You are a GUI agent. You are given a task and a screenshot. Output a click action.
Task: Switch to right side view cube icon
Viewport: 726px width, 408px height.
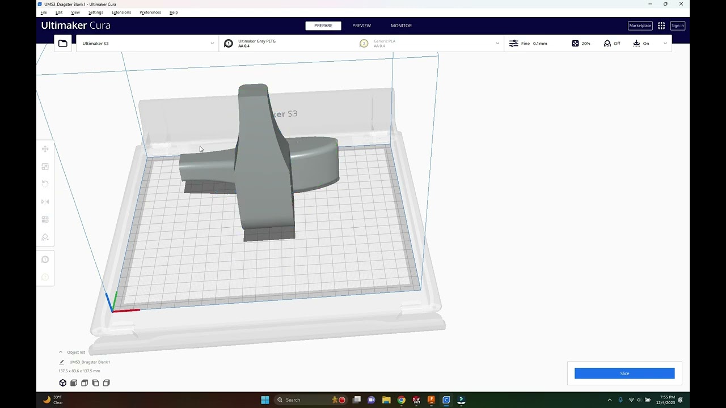click(x=106, y=383)
